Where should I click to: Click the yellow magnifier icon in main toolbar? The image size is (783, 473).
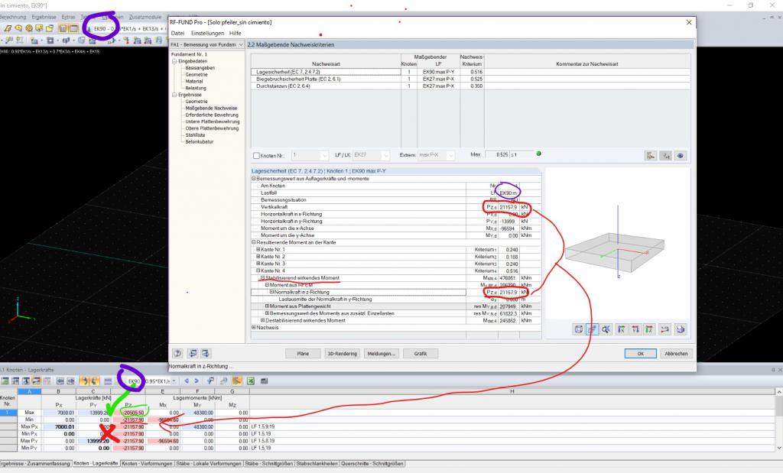tap(18, 28)
